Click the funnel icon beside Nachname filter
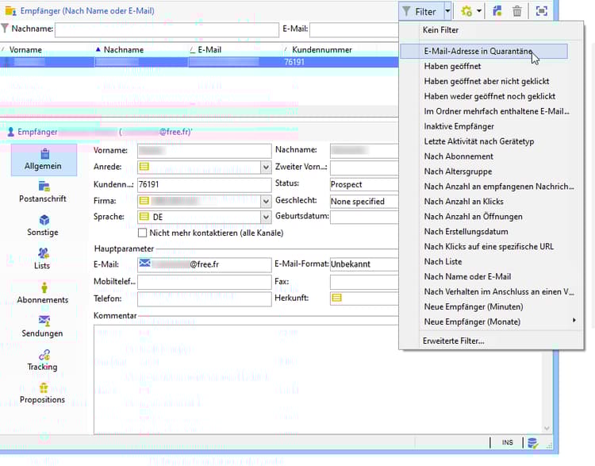 tap(5, 29)
